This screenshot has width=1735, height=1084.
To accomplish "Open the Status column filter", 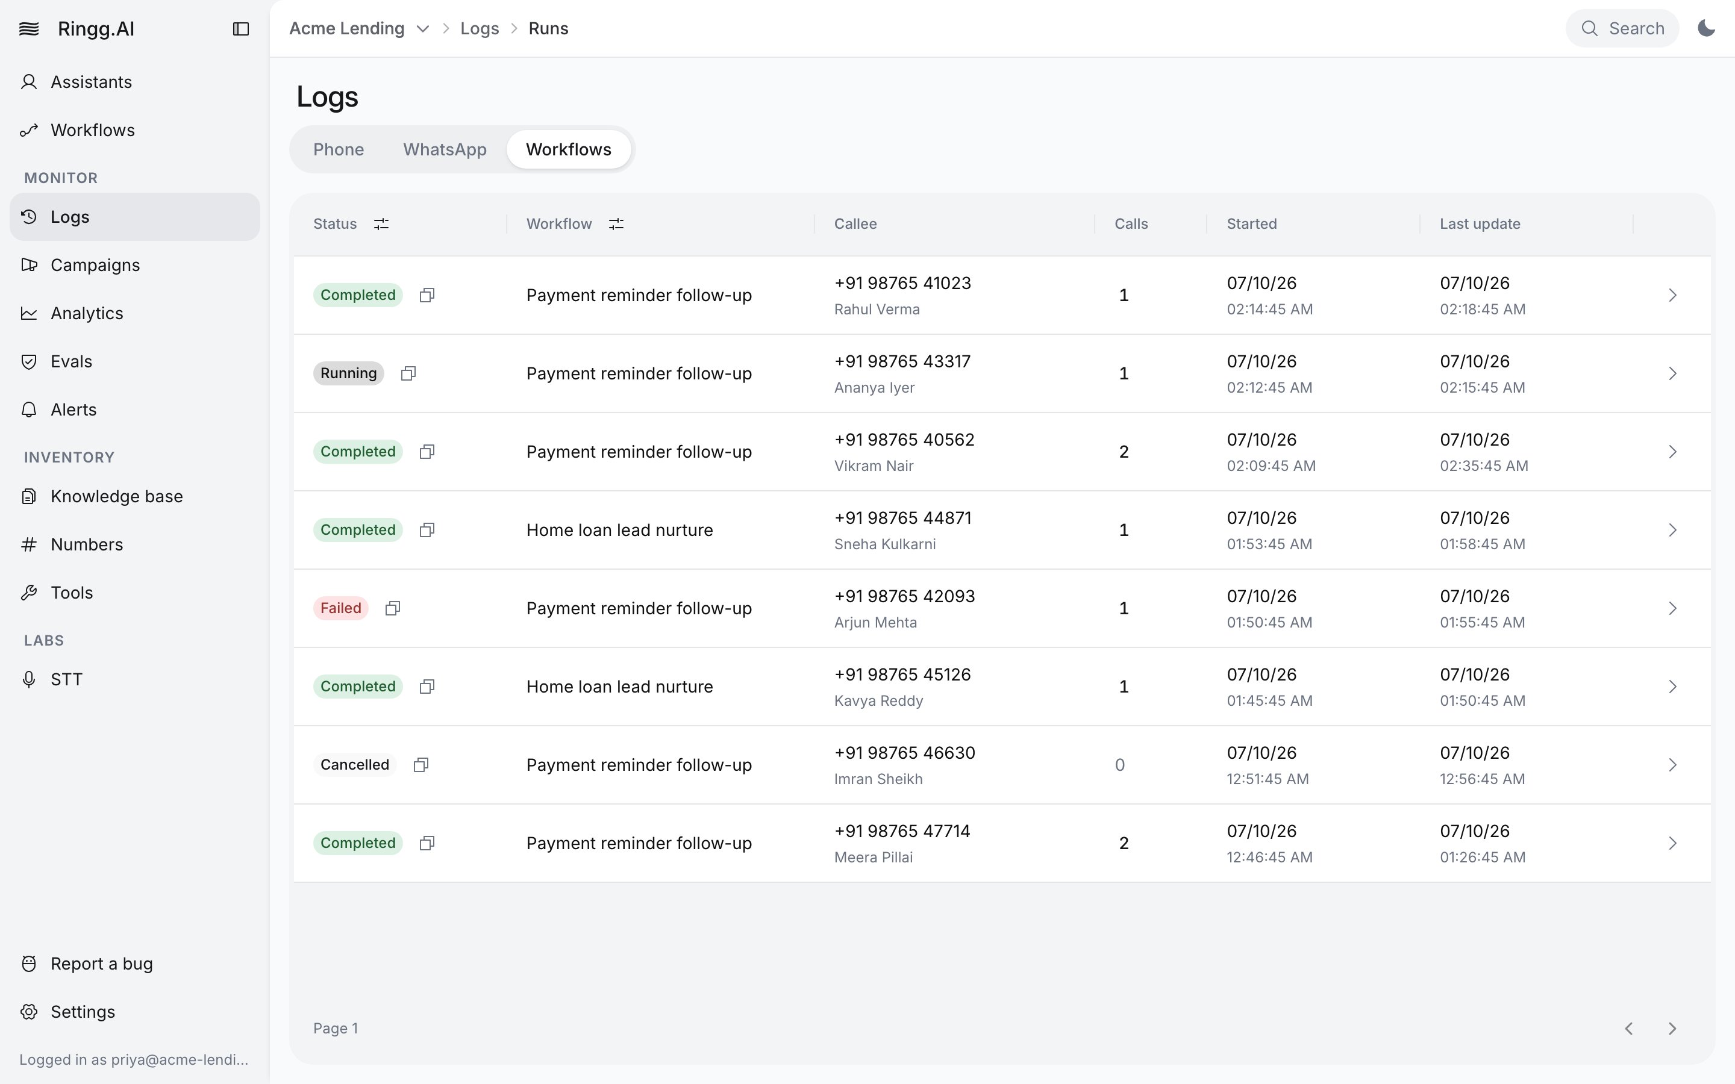I will (381, 223).
